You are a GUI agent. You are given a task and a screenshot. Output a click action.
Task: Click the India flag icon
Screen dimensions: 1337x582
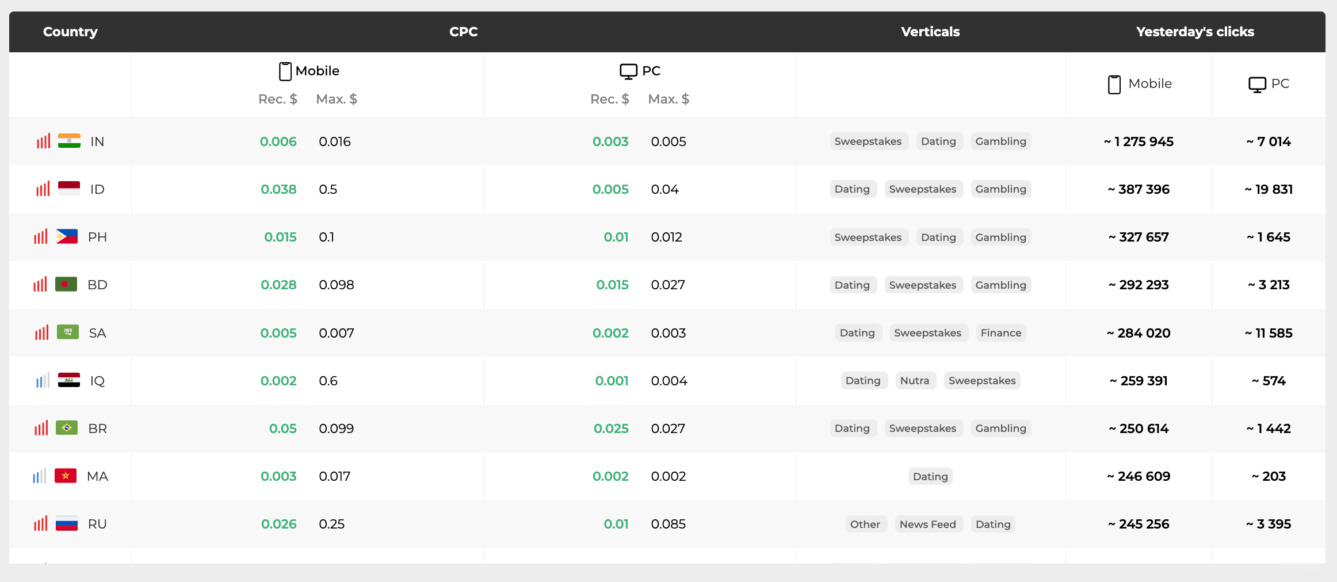coord(69,141)
